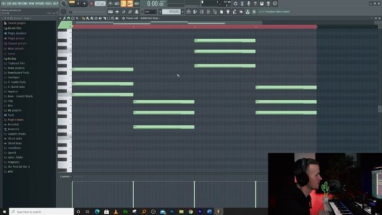Click the note/clip grouping brush icon
This screenshot has width=382, height=215.
point(124,12)
